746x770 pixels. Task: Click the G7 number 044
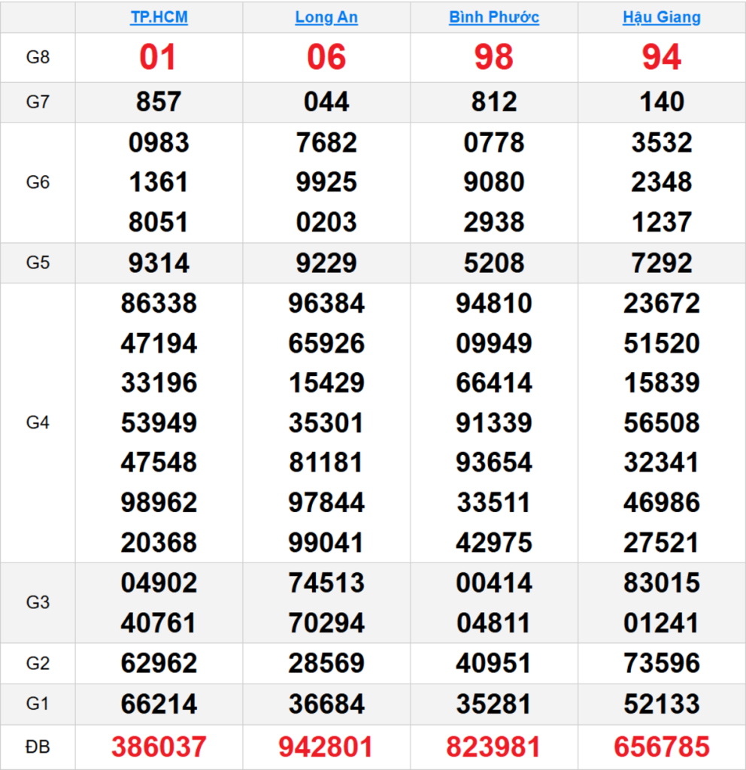[326, 102]
